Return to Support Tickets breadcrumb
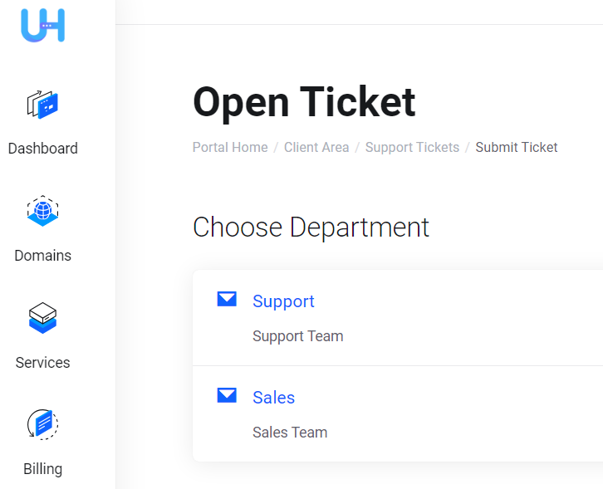This screenshot has height=489, width=603. point(412,148)
